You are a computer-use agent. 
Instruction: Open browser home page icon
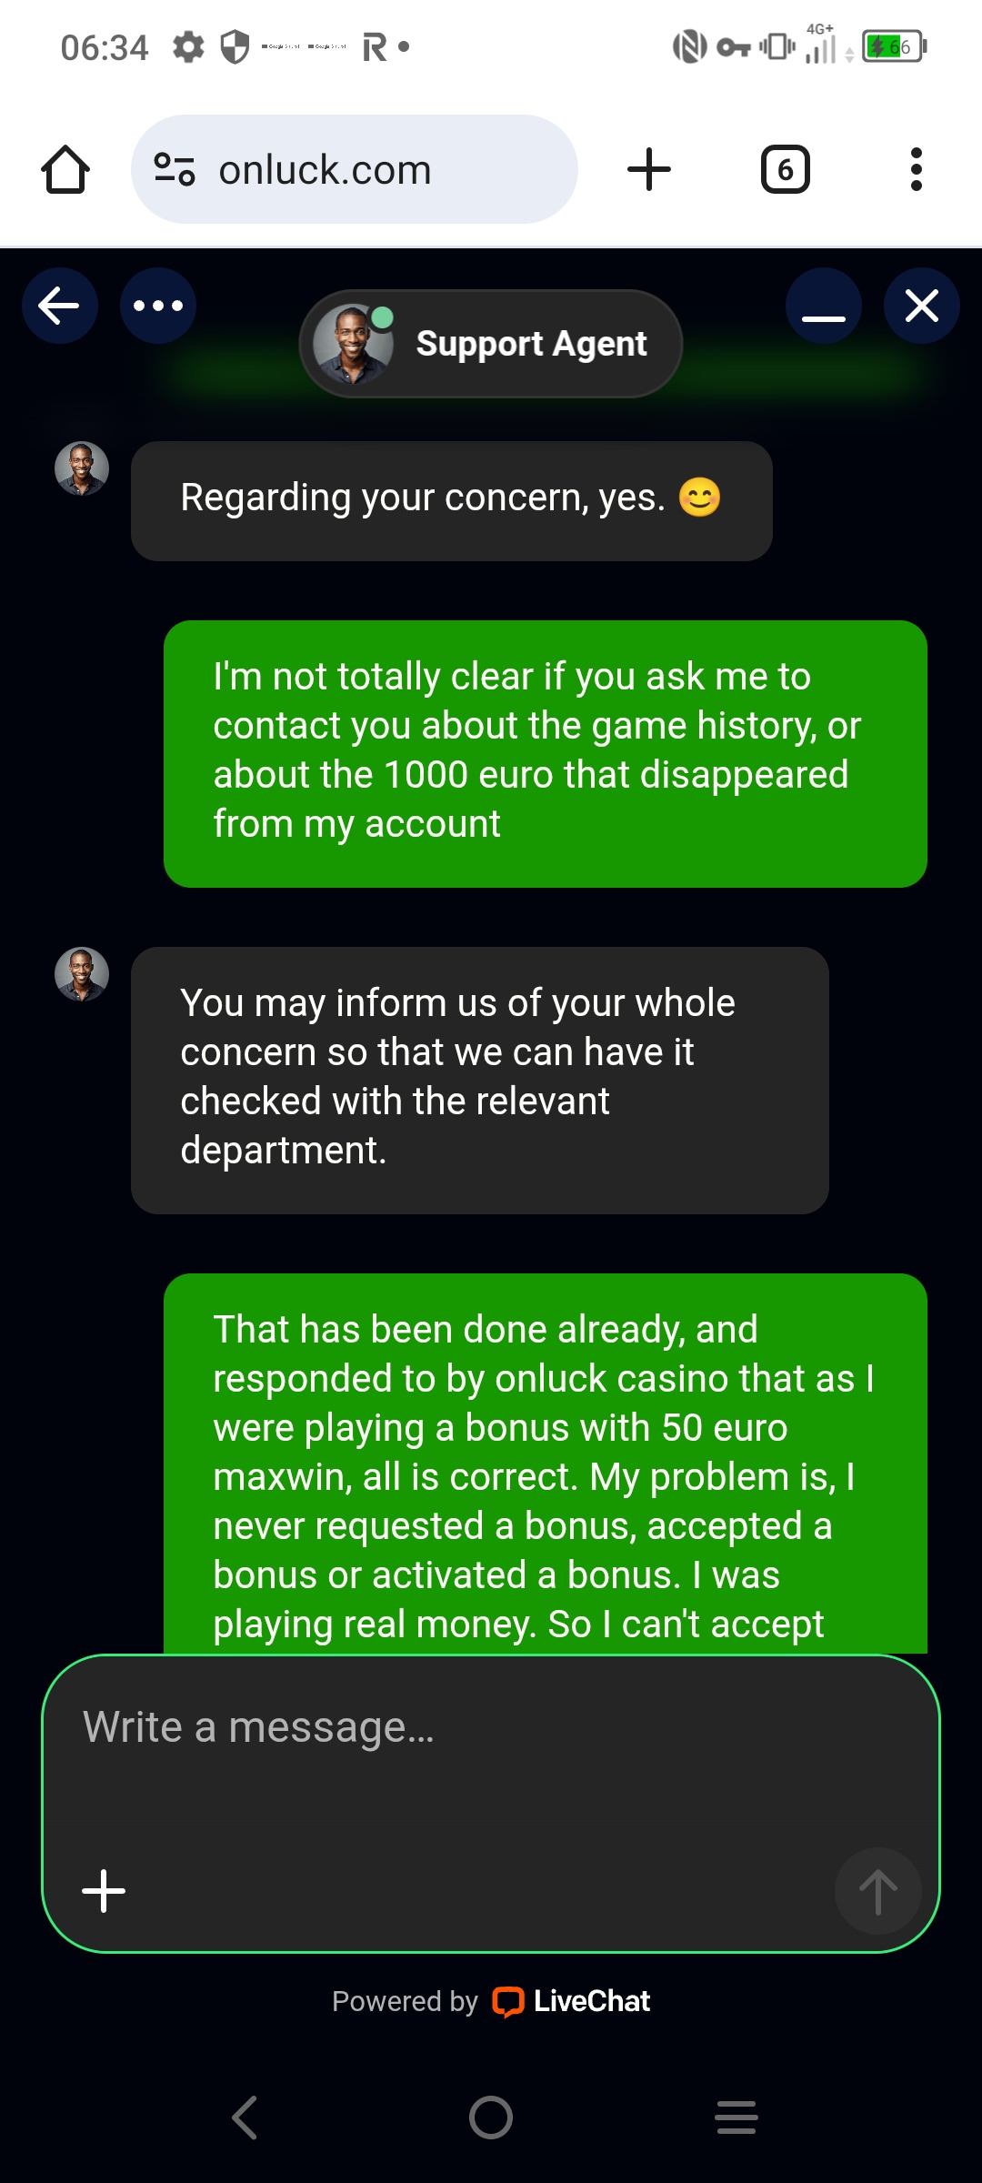[x=65, y=170]
